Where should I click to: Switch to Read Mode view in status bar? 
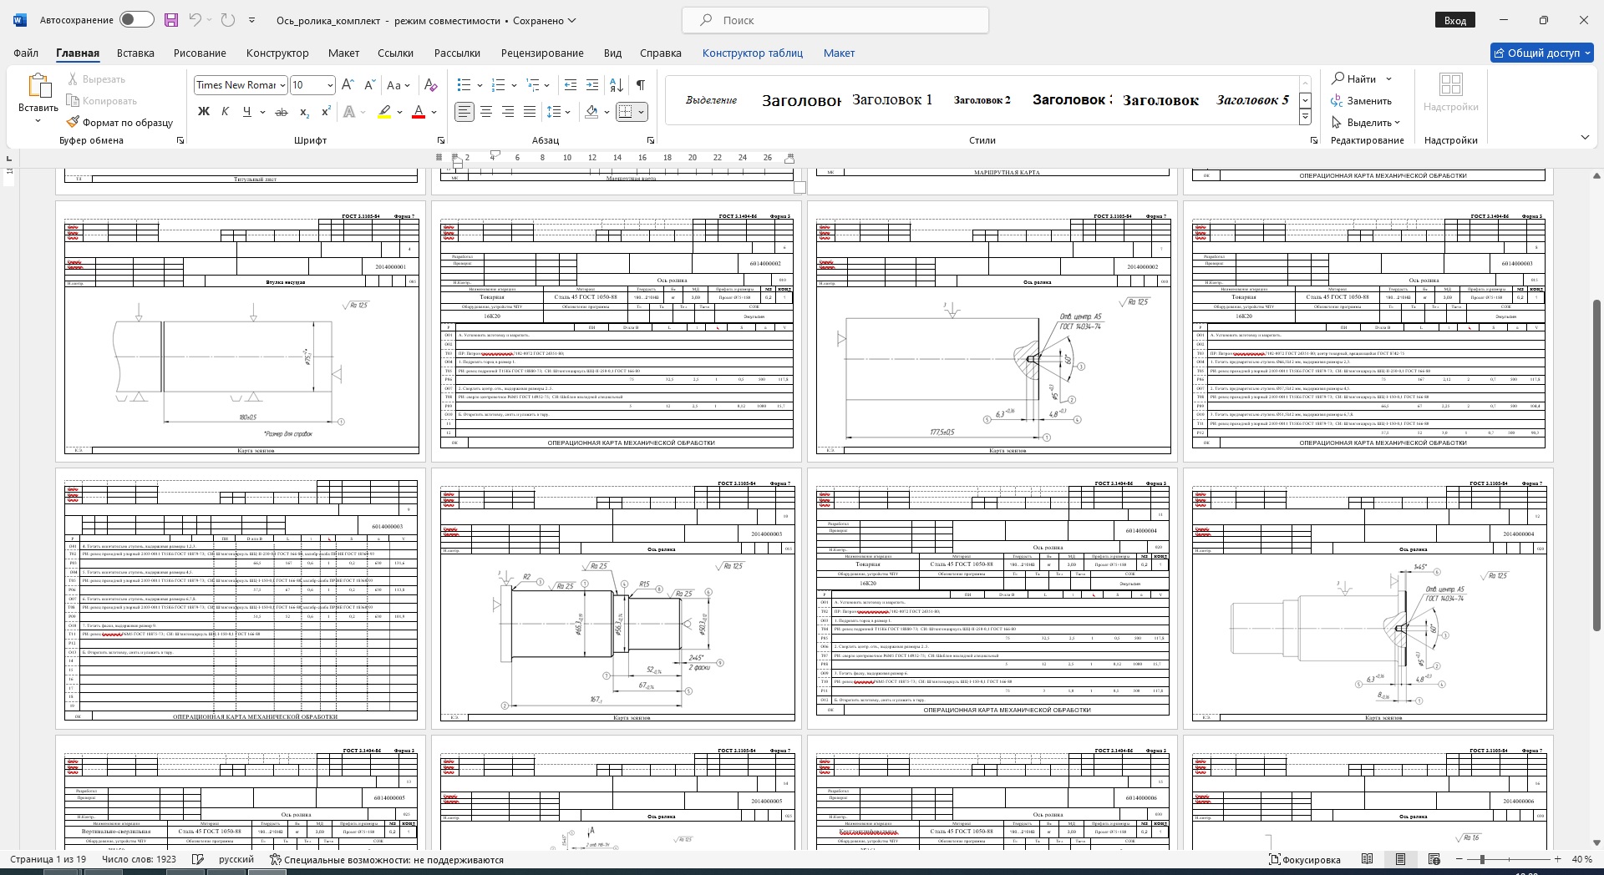pos(1367,859)
